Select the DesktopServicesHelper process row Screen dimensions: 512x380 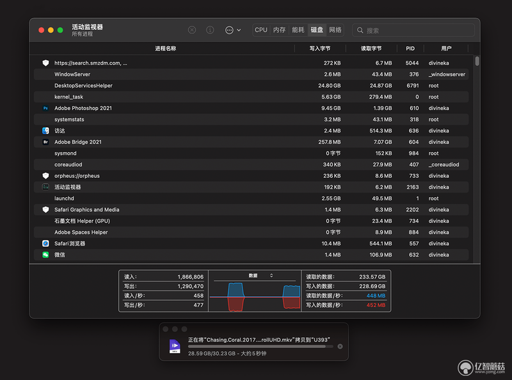coord(251,86)
